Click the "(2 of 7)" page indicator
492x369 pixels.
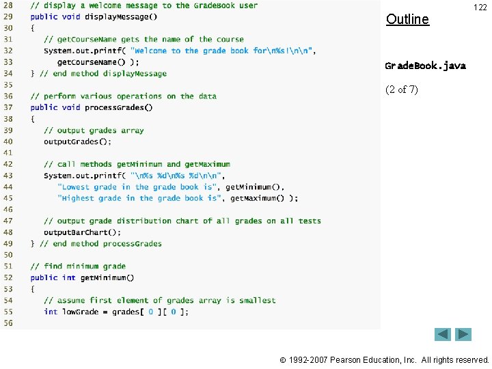tap(402, 90)
